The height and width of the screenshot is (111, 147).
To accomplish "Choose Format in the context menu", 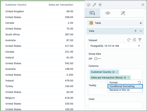I will pos(113,83).
